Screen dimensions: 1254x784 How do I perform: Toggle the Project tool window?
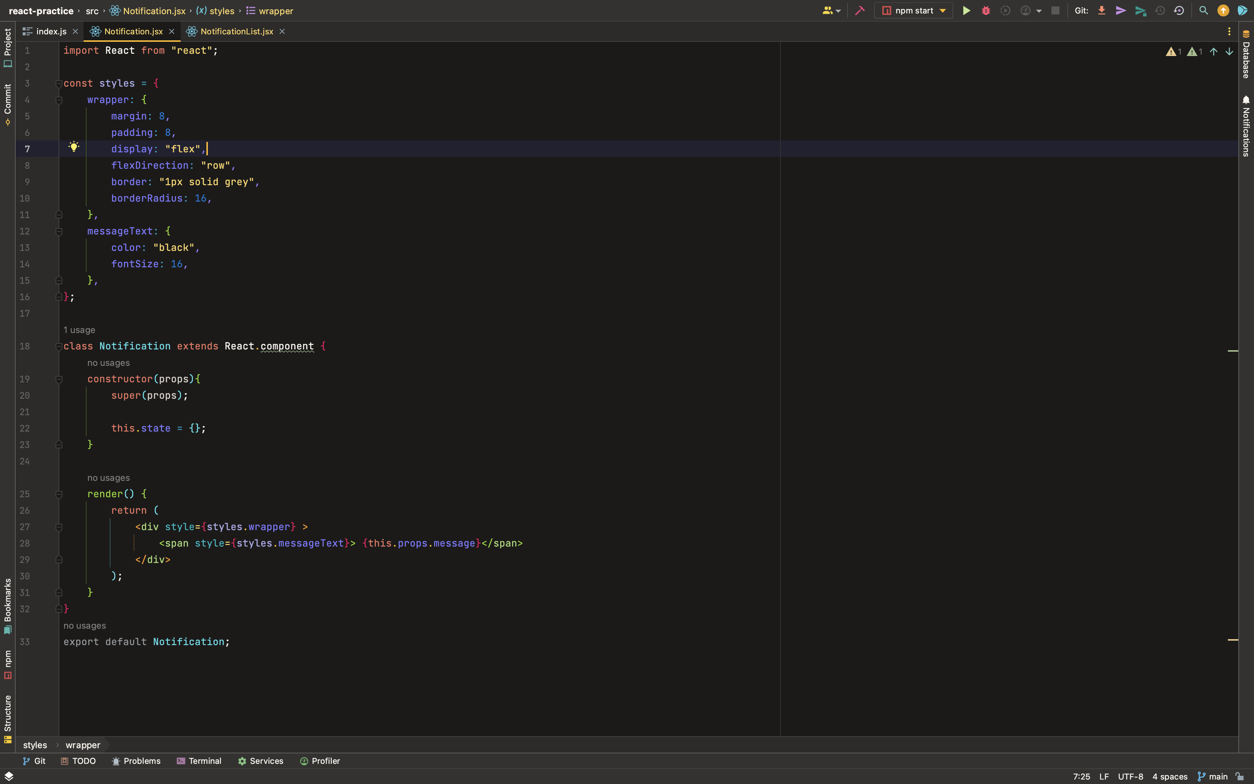(x=8, y=48)
